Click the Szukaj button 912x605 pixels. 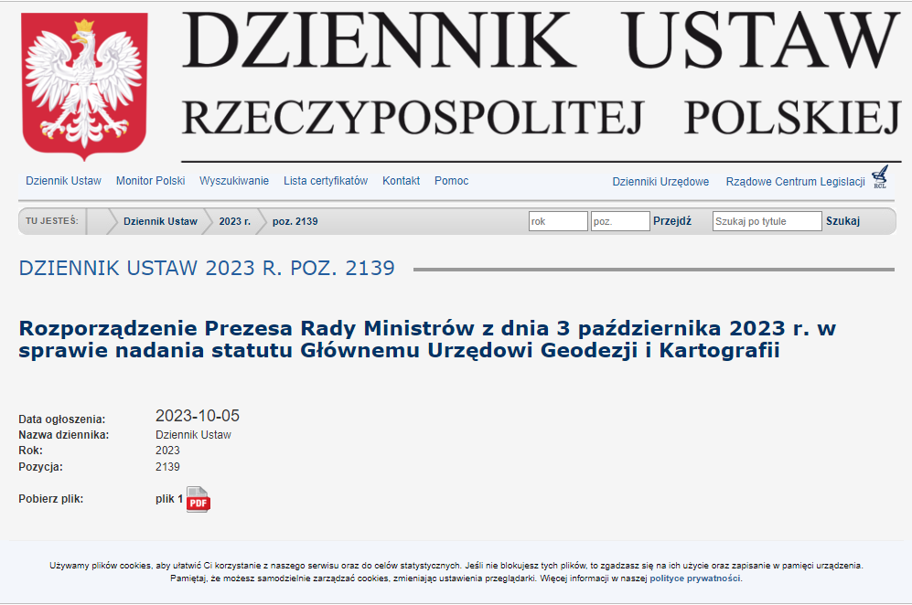coord(844,220)
